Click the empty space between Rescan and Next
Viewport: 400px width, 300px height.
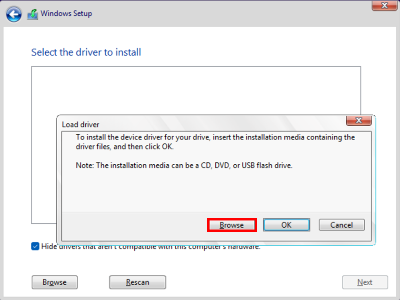click(x=252, y=282)
